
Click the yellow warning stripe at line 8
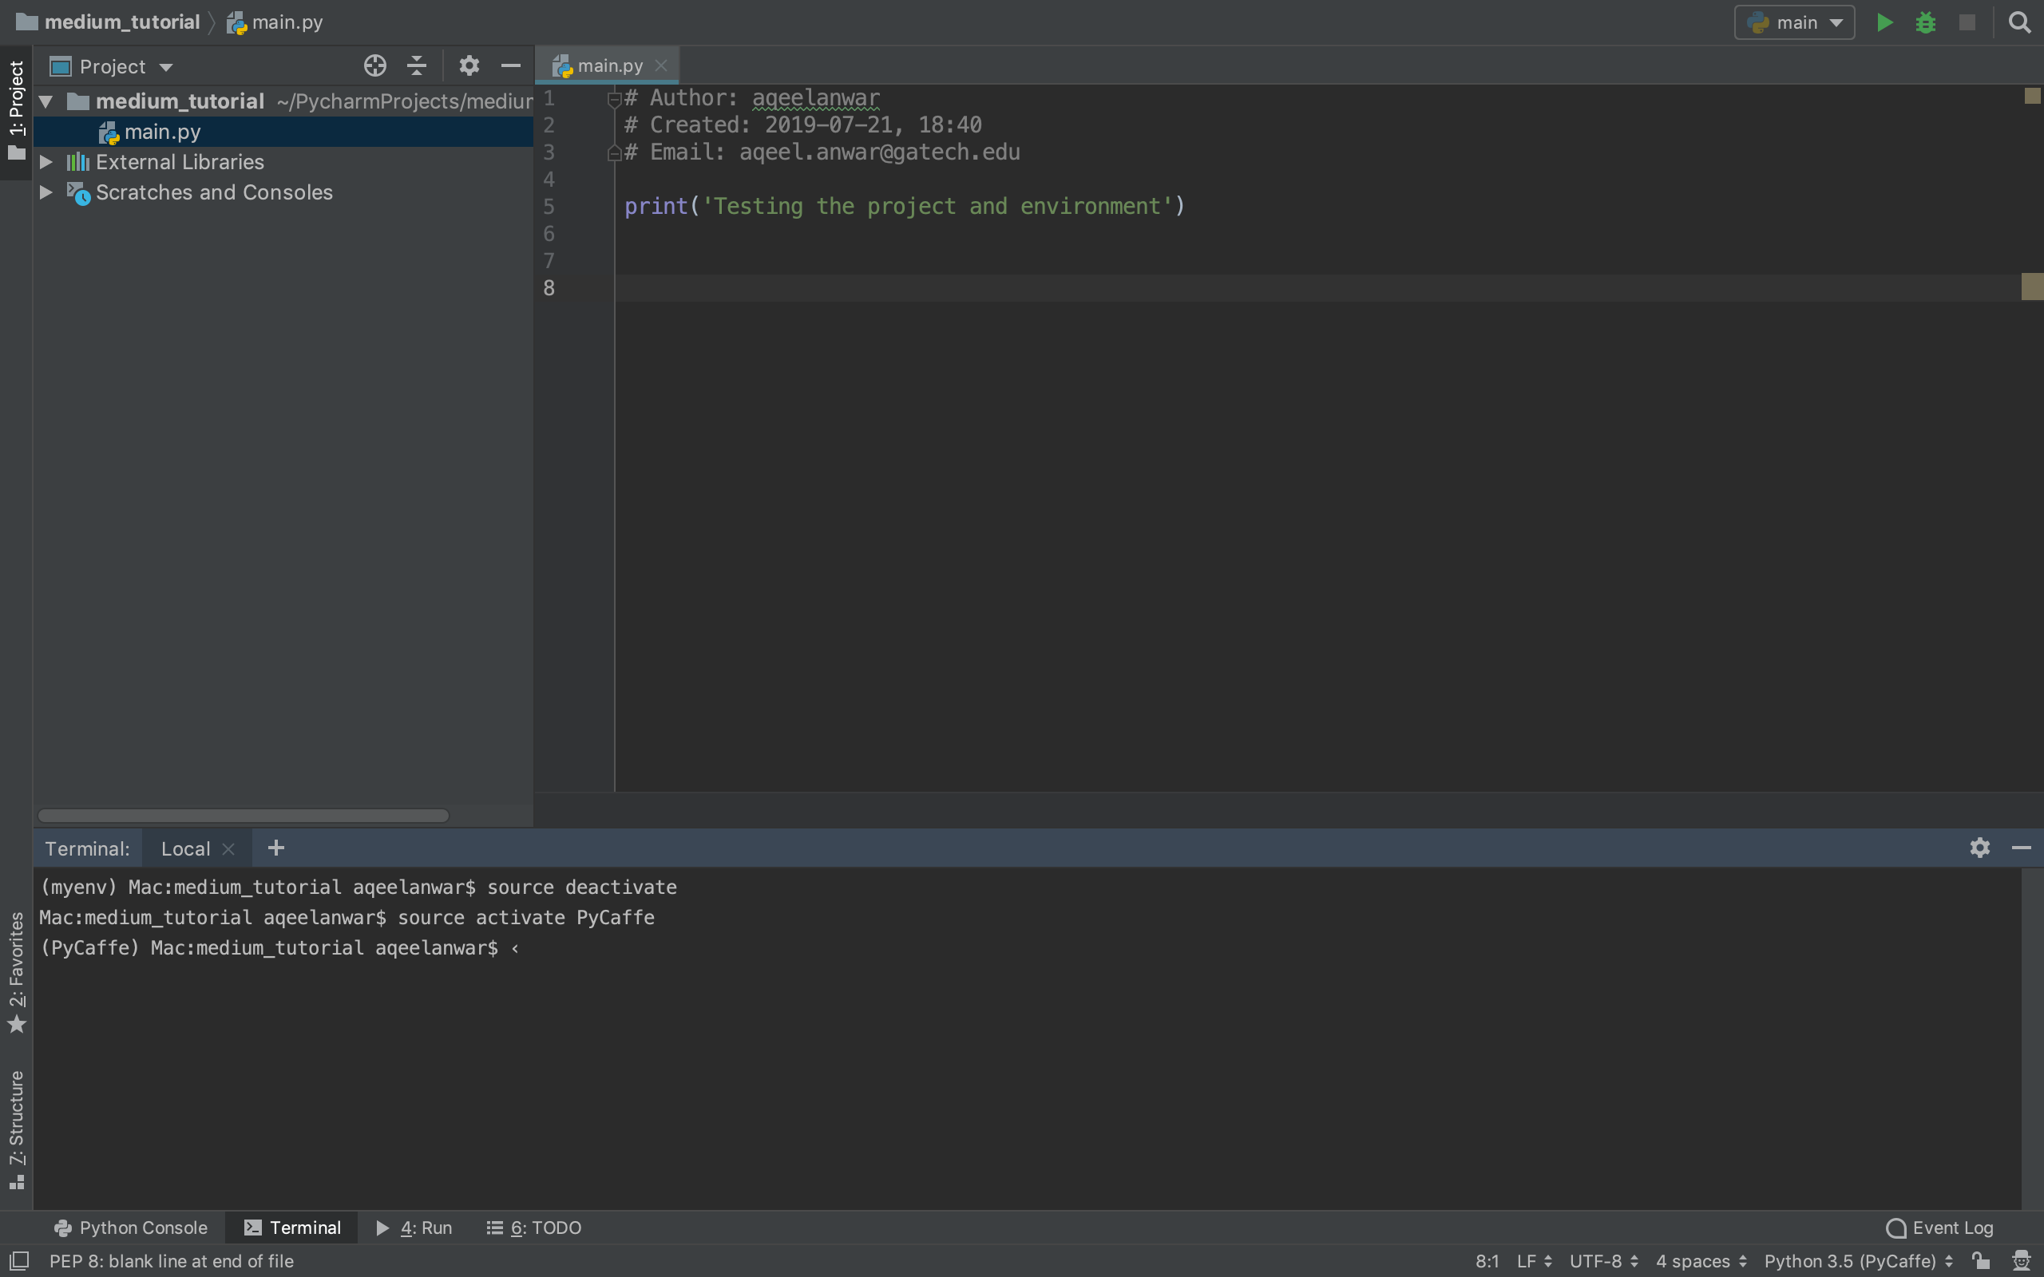click(x=2032, y=287)
